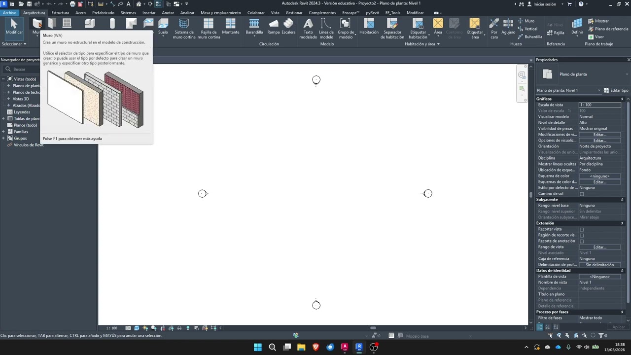Click the 1 : 100 scale in view control bar
631x355 pixels.
tap(112, 328)
